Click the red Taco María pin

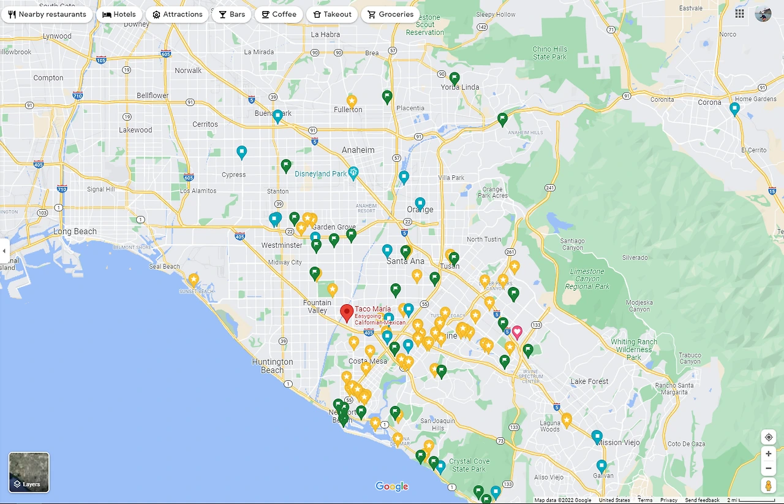pyautogui.click(x=347, y=313)
